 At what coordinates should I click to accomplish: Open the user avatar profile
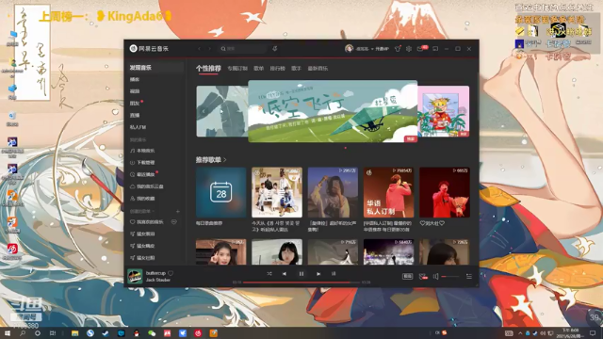click(349, 49)
